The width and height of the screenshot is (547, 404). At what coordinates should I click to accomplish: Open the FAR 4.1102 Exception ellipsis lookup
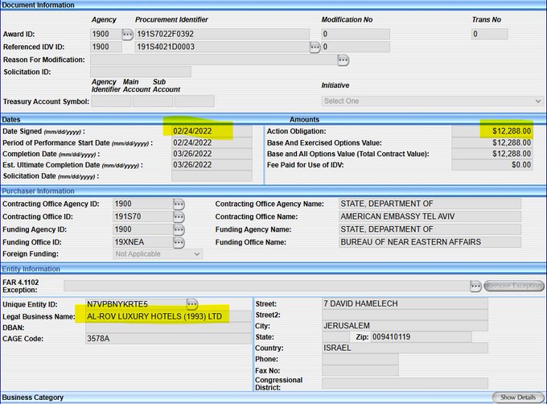tap(476, 286)
